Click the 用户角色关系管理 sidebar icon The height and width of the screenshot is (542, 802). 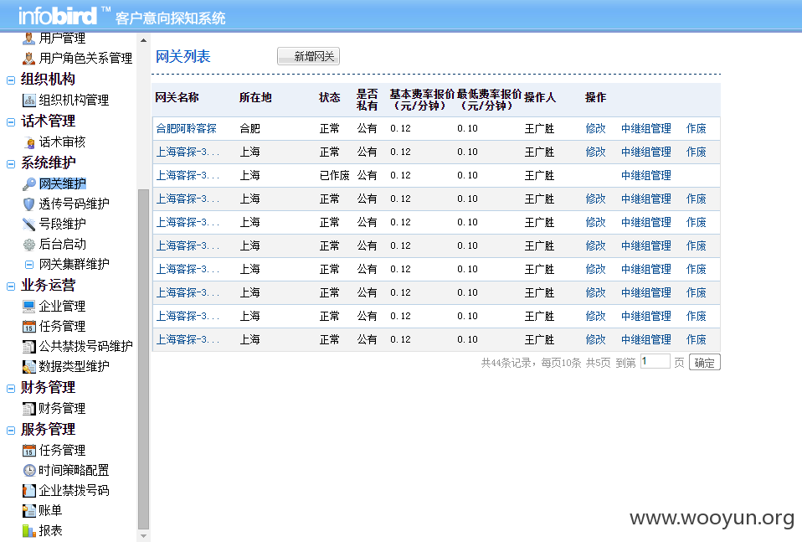(29, 59)
